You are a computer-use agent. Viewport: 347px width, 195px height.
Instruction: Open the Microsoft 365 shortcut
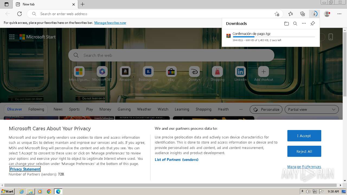point(102,74)
